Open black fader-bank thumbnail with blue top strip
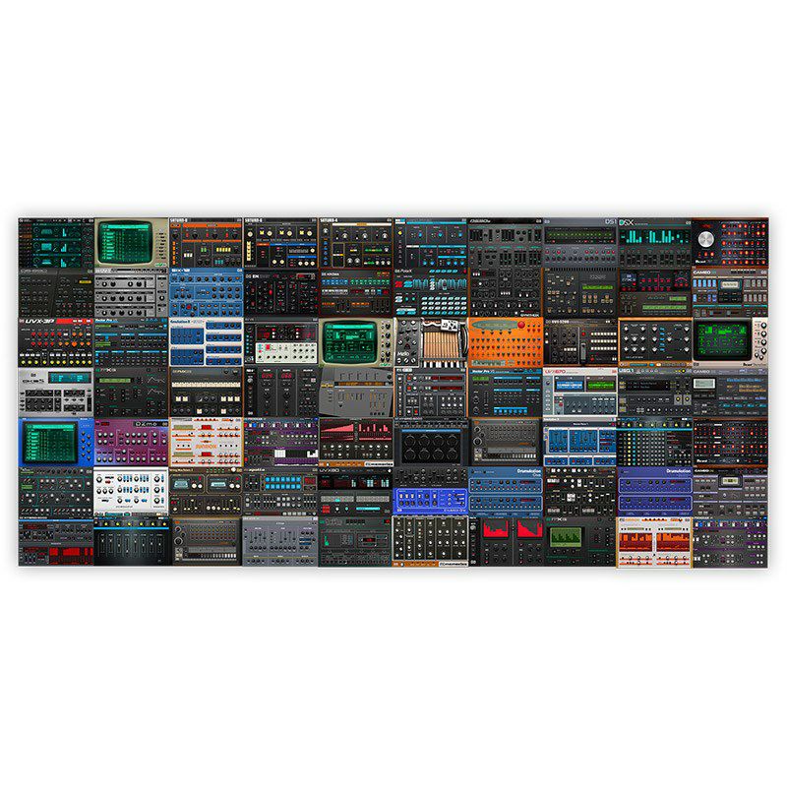Screen dimensions: 787x787 click(131, 542)
